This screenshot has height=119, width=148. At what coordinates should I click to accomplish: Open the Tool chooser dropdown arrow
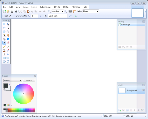point(13,16)
